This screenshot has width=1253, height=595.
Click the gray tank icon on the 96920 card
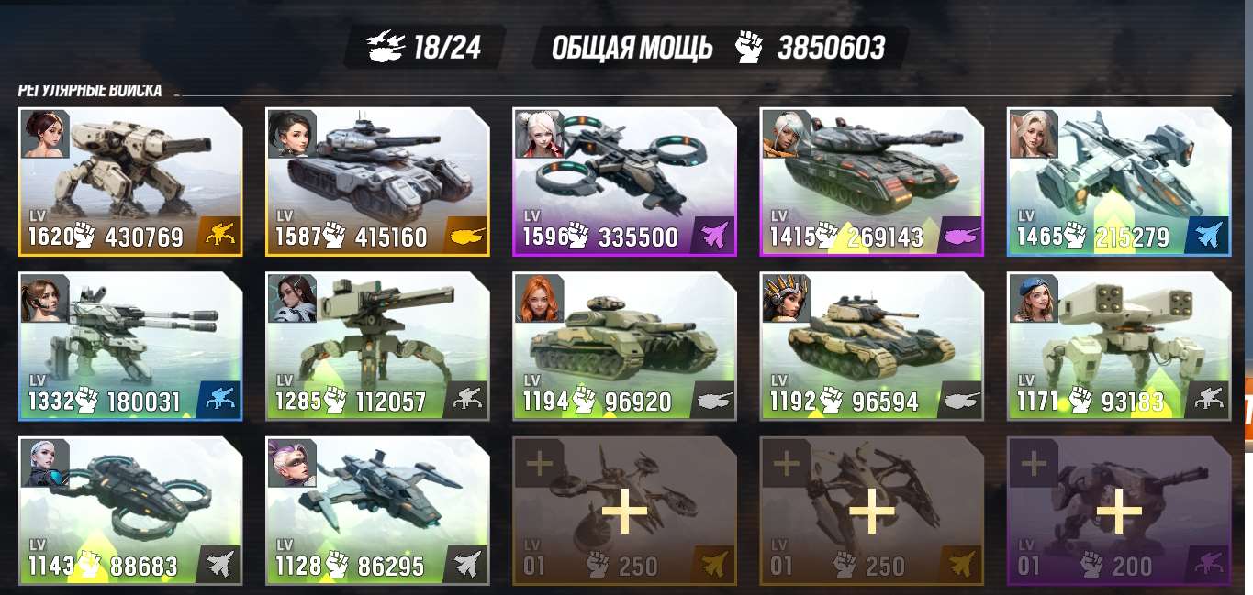pyautogui.click(x=714, y=400)
